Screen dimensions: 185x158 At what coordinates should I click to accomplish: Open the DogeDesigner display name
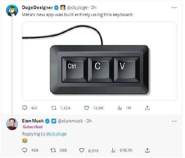37,7
